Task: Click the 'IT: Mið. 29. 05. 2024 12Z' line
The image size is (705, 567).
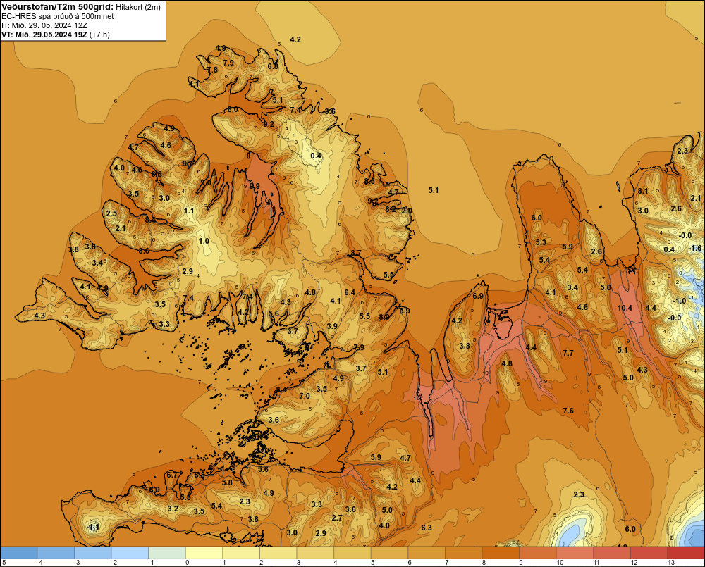Action: [44, 25]
